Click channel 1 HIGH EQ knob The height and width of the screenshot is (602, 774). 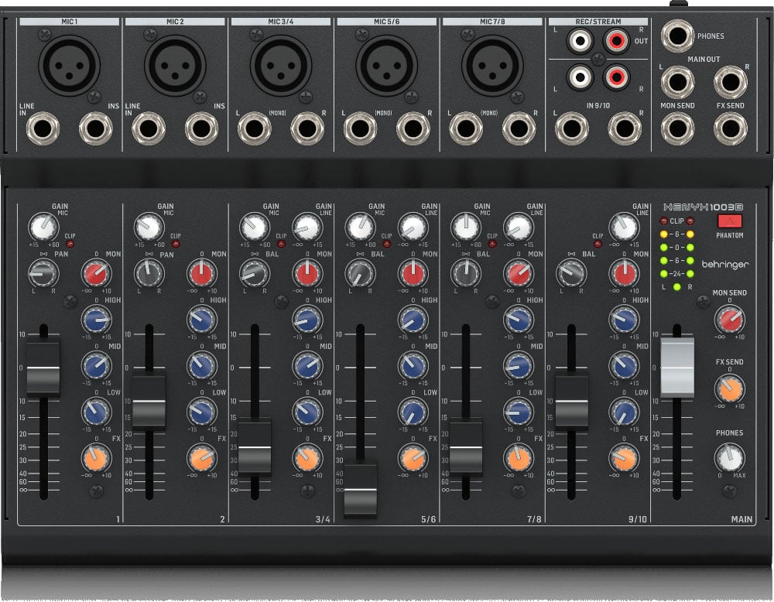pos(96,320)
